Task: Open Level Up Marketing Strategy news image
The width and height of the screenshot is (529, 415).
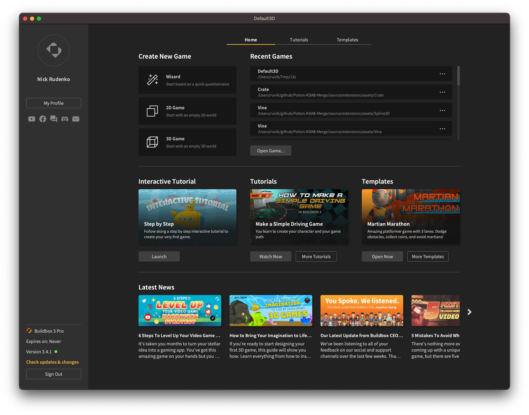Action: [x=180, y=311]
